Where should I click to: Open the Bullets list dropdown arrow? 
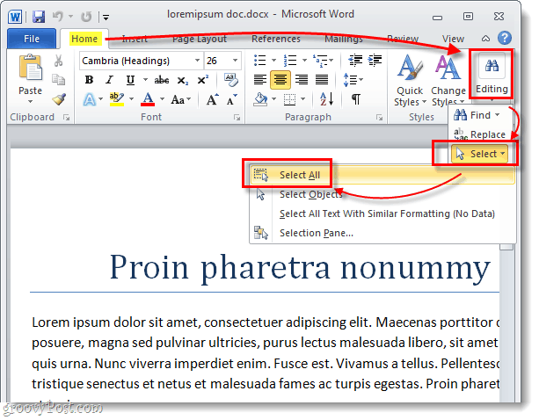274,61
